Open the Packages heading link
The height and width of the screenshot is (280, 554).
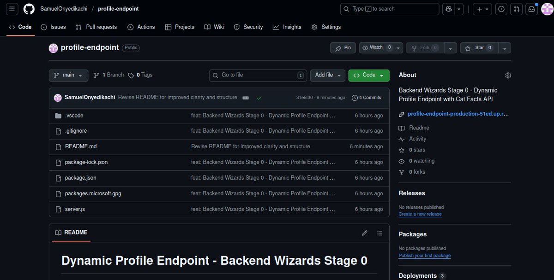413,234
